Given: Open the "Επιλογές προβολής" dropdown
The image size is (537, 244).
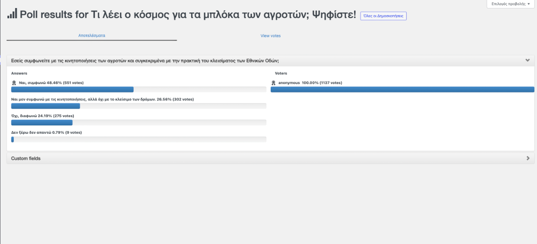Looking at the screenshot, I should click(511, 4).
